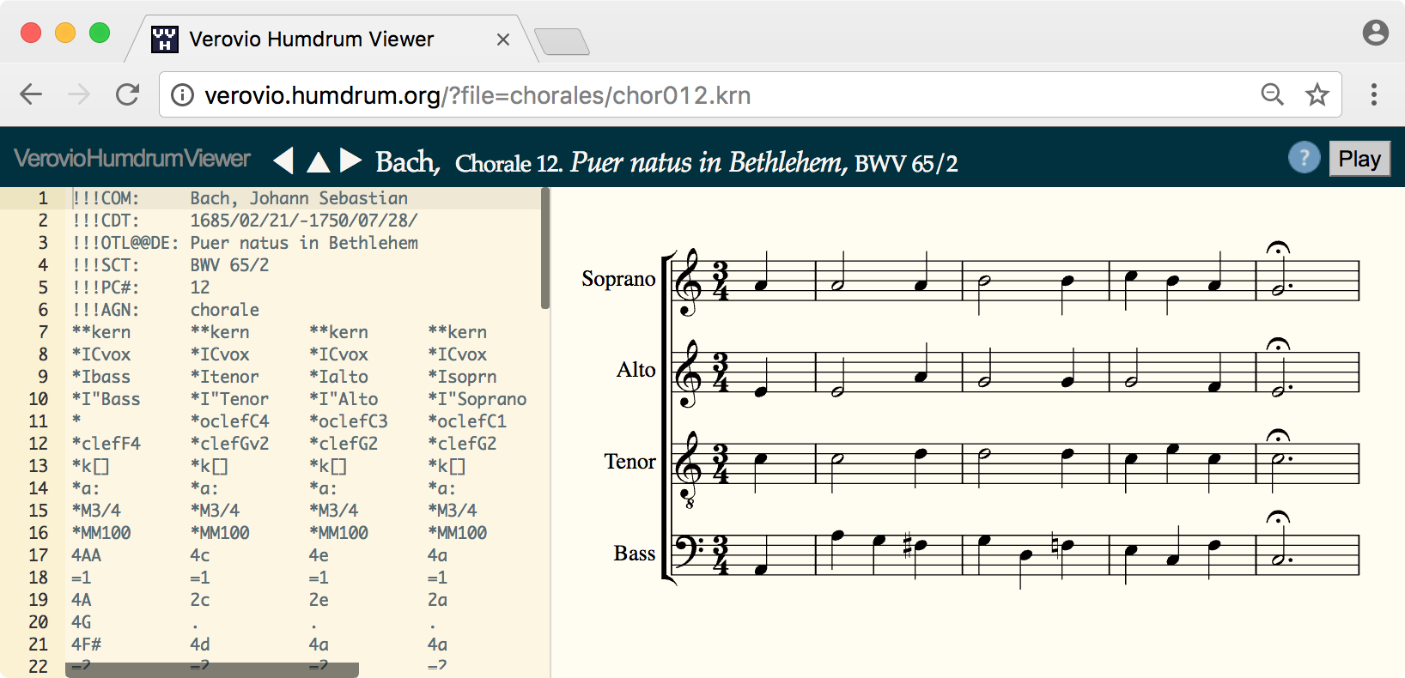Bookmark this page with the star icon
1405x678 pixels.
(1317, 94)
